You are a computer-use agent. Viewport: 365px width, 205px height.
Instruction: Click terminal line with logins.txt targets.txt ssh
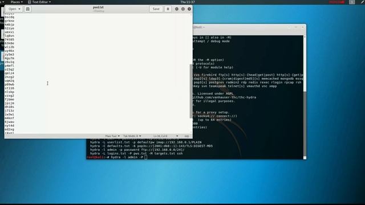[136, 154]
